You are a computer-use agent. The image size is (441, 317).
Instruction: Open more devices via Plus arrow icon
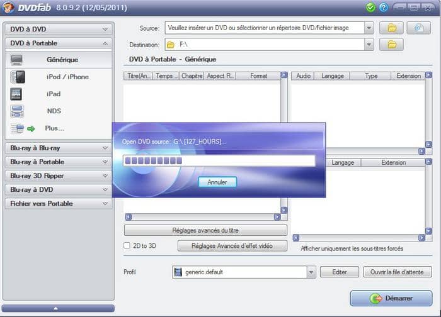[x=30, y=128]
